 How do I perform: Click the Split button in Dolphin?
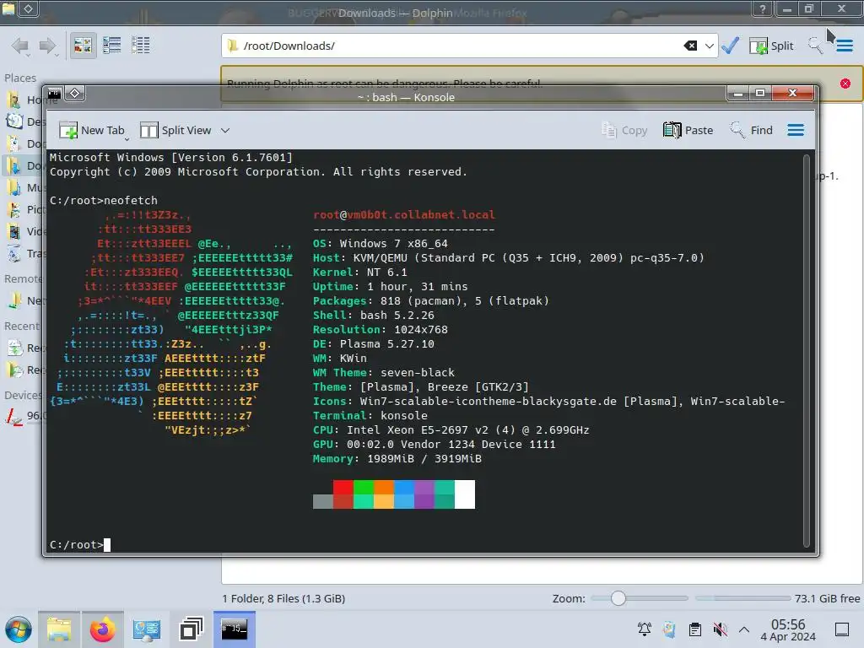point(771,46)
